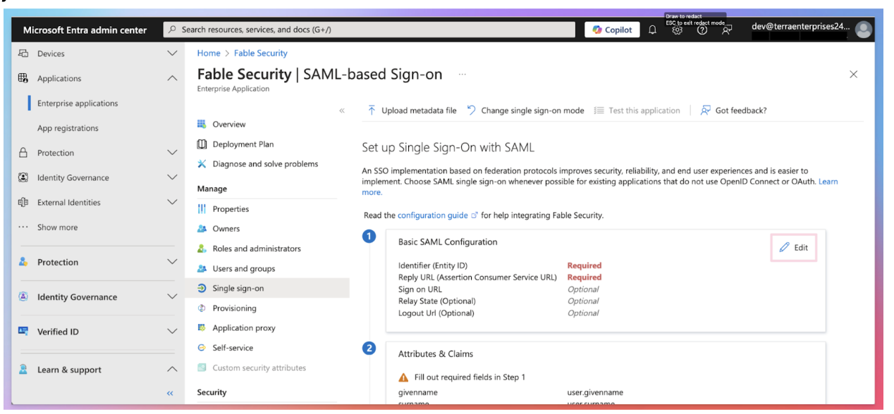Click Got feedback? in toolbar
The width and height of the screenshot is (894, 414).
point(733,111)
